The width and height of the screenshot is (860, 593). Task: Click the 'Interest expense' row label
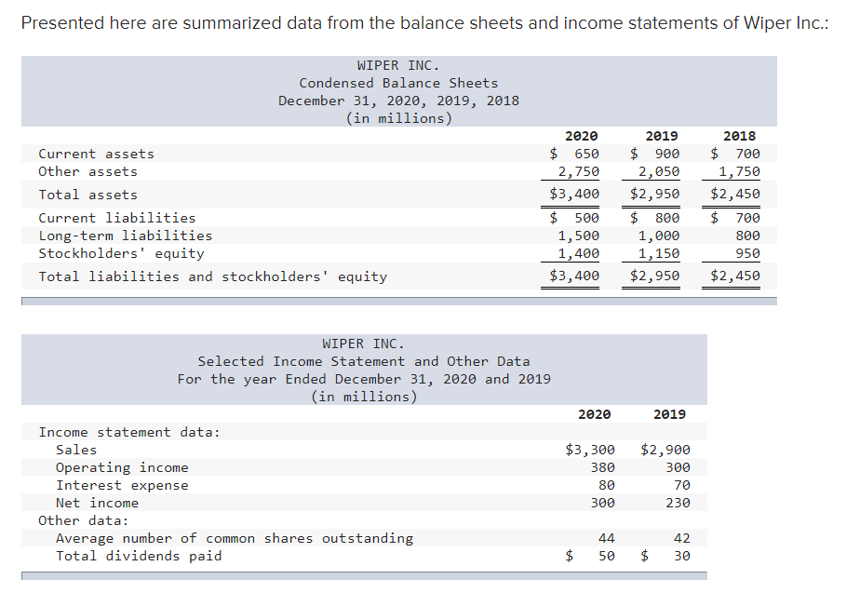pos(122,486)
